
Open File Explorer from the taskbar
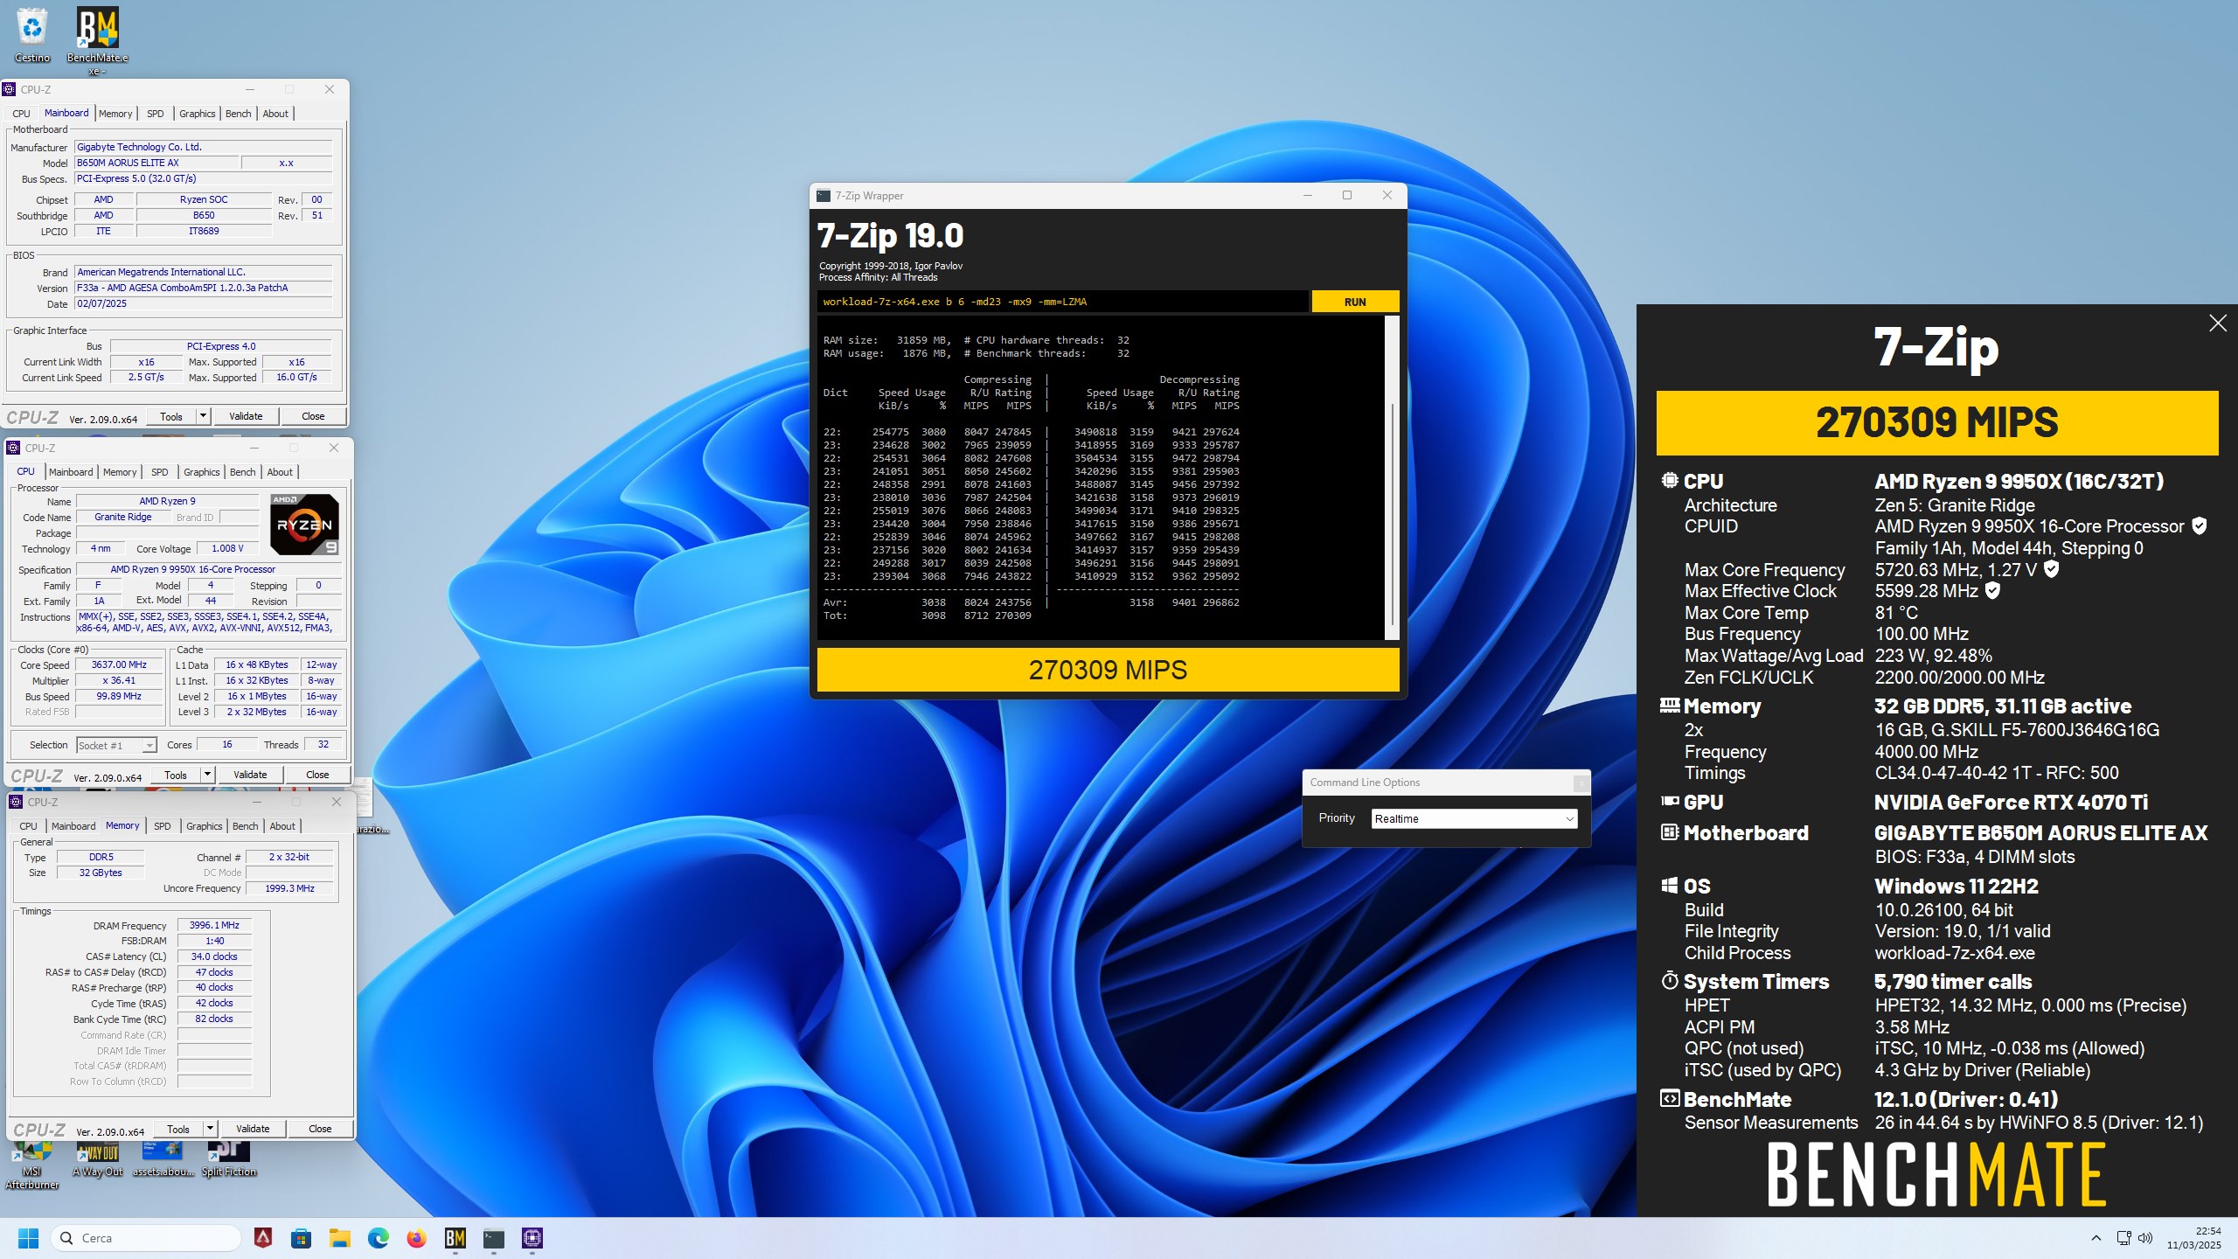click(x=339, y=1238)
